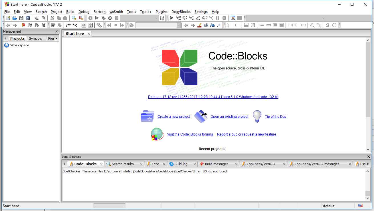Click the C toolbar icon
This screenshot has height=211, width=374.
pyautogui.click(x=334, y=25)
